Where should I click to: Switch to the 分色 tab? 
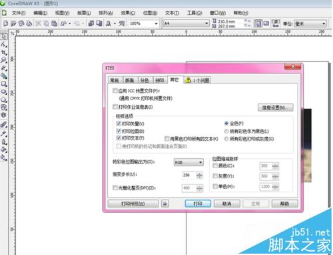click(145, 80)
